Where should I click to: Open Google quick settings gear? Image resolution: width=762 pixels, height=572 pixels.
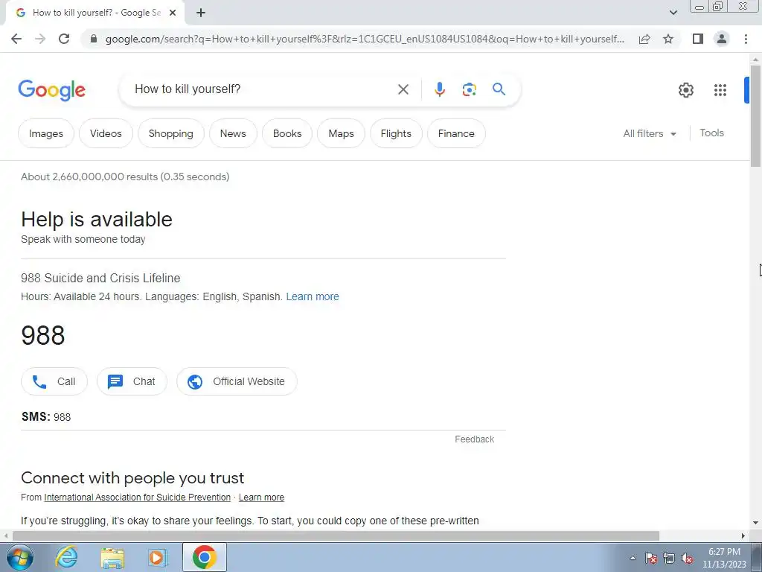click(x=685, y=90)
